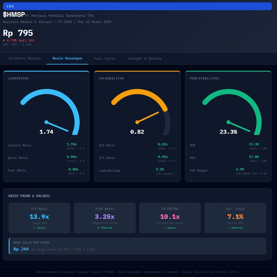The image size is (277, 277).
Task: Click the Current Ratio row label
Action: tap(19, 145)
